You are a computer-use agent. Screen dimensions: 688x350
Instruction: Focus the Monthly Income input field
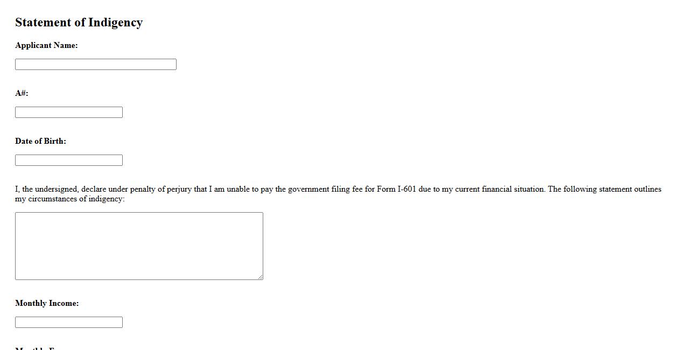coord(69,323)
